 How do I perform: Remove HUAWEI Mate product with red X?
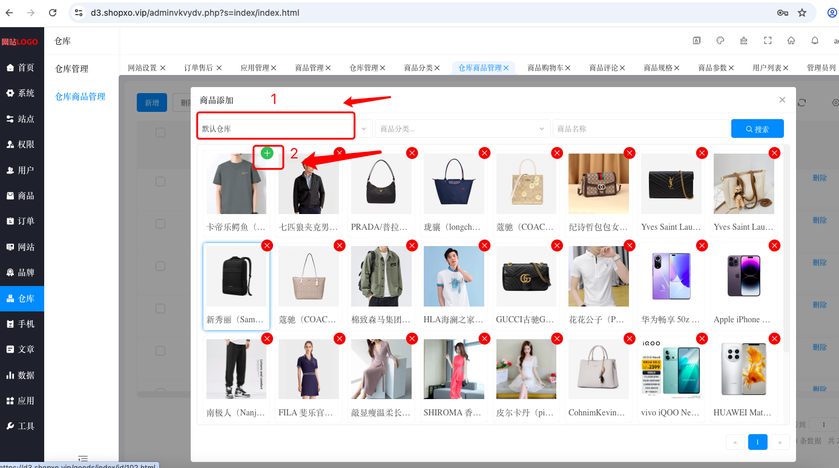pos(774,339)
